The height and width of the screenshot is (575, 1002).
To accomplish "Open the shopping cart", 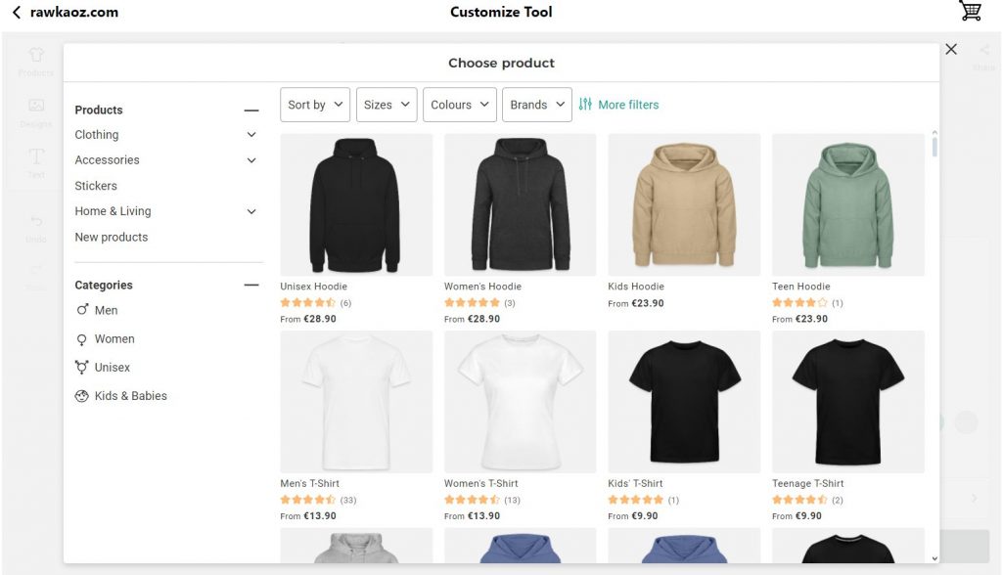I will pos(970,11).
